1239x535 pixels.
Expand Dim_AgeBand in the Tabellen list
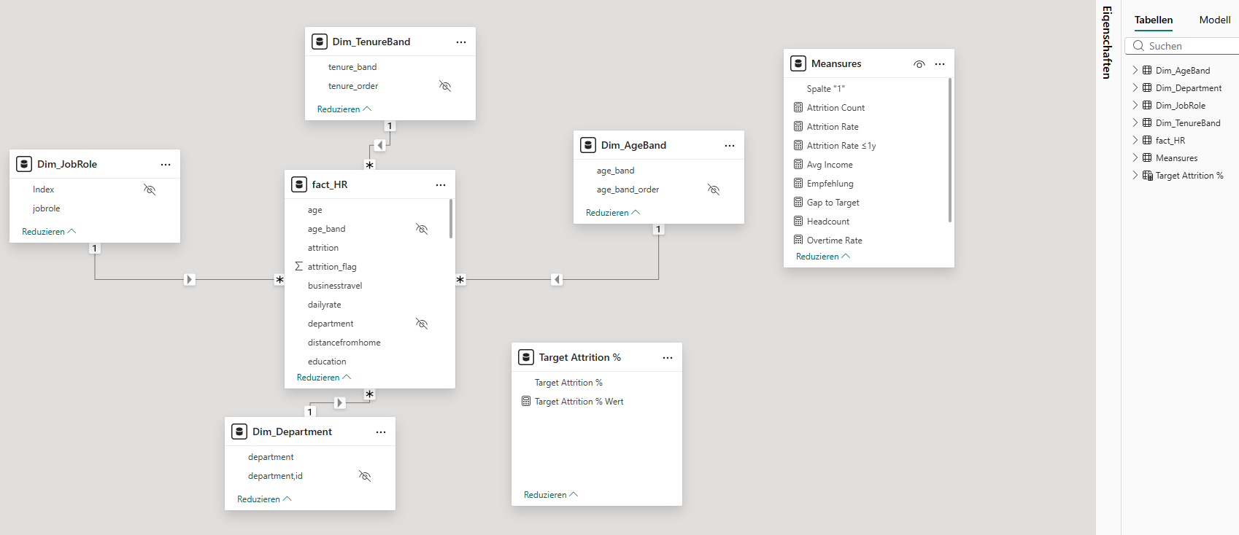point(1135,71)
